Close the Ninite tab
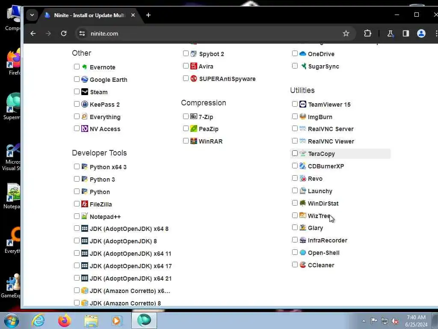Screen dimensions: 438x329 (x=133, y=15)
